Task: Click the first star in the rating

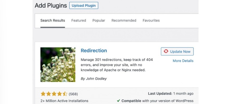Action: [x=43, y=94]
